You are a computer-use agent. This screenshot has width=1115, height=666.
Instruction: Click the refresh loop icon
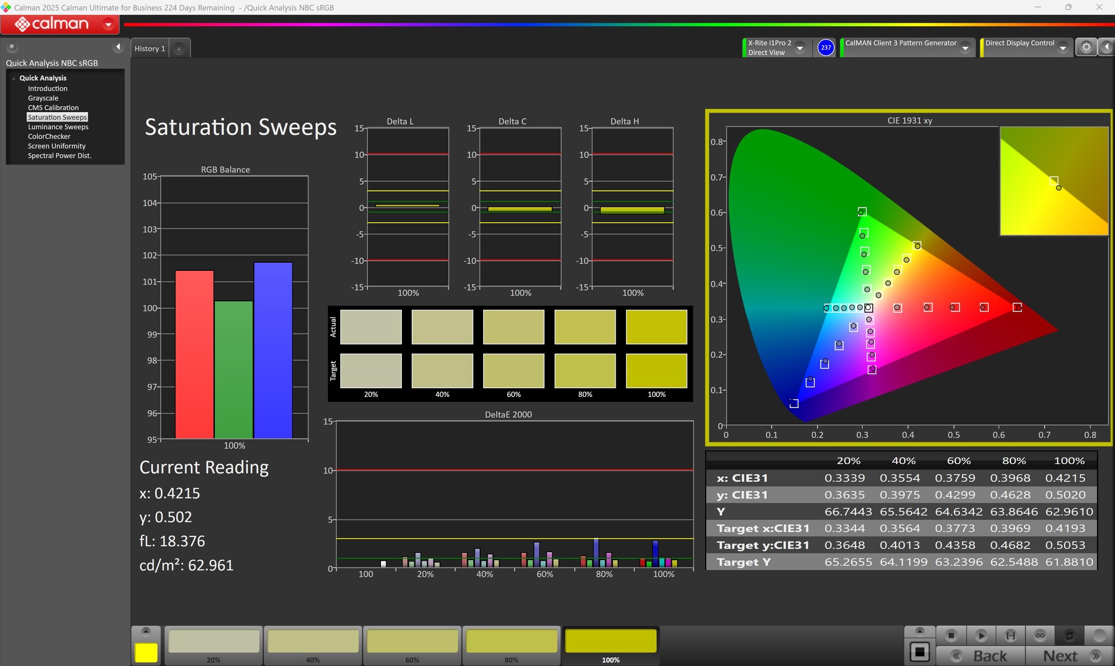(1069, 635)
